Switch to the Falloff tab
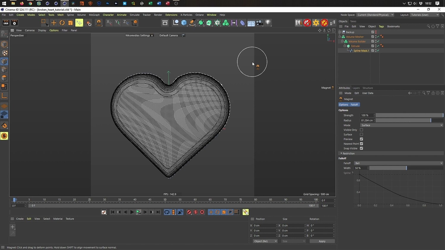The width and height of the screenshot is (445, 250). tap(354, 105)
